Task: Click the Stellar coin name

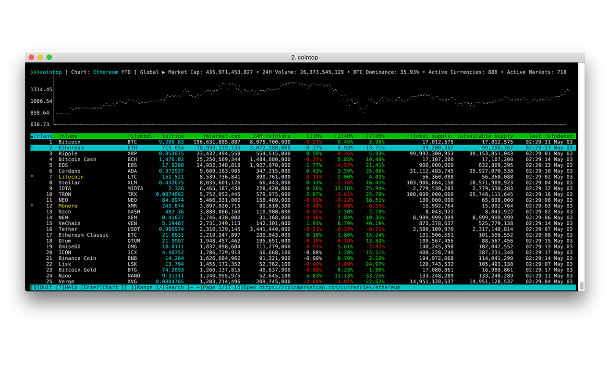Action: pos(70,182)
